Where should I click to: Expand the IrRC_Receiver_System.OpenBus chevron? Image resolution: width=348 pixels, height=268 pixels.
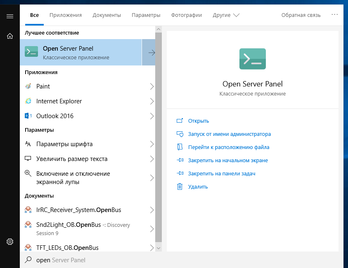point(152,210)
